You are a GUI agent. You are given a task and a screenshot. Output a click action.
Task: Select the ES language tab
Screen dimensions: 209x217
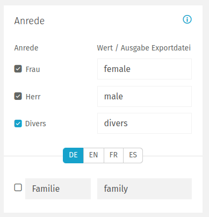(133, 155)
